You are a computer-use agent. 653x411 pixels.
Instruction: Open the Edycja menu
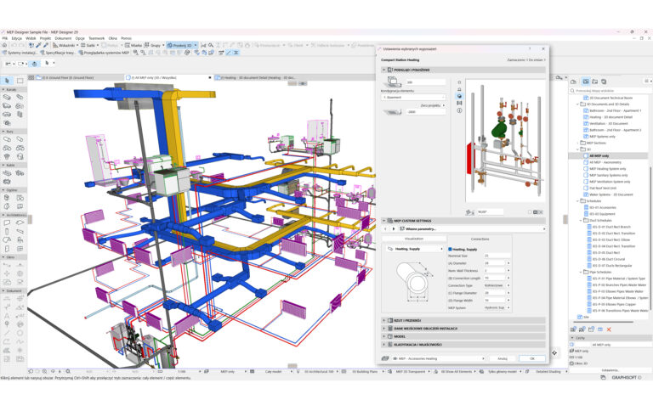(x=17, y=38)
